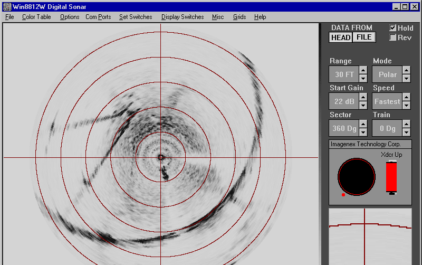Decrease Sector with down arrow
422x265 pixels.
point(363,132)
